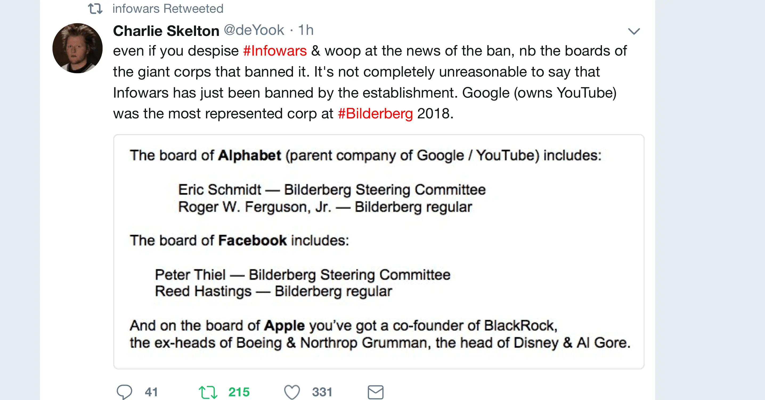Click the reply speech bubble icon

pyautogui.click(x=124, y=392)
